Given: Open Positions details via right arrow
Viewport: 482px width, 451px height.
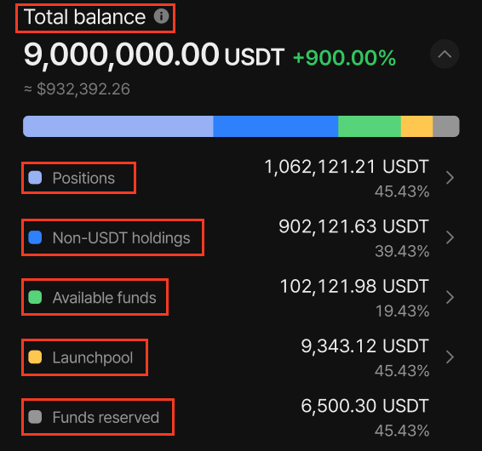Looking at the screenshot, I should (450, 178).
